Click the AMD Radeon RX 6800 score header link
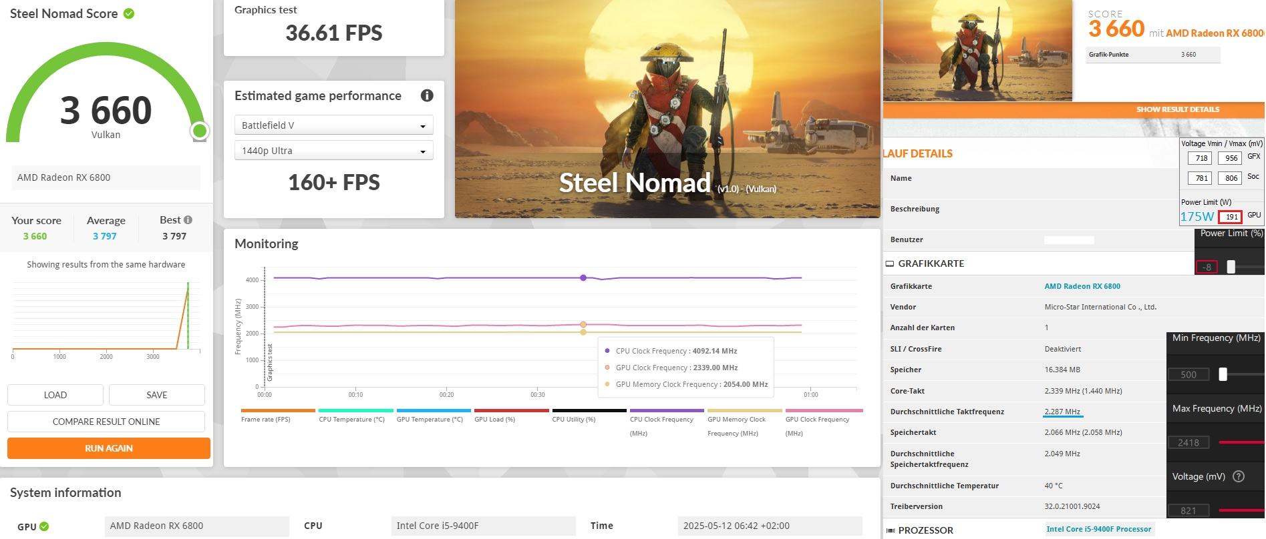Image resolution: width=1266 pixels, height=539 pixels. [1215, 33]
